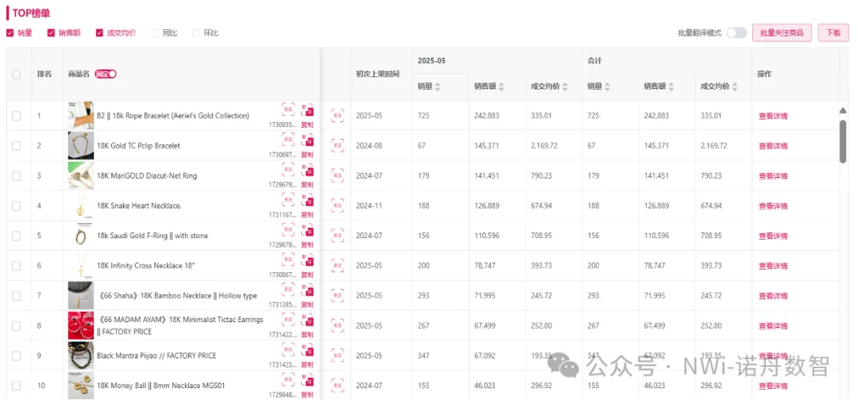Click the 下载 button
Viewport: 858px width, 400px height.
point(833,33)
